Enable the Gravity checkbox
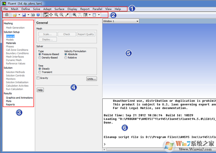Screen dimensions: 216x153 (x=38, y=78)
